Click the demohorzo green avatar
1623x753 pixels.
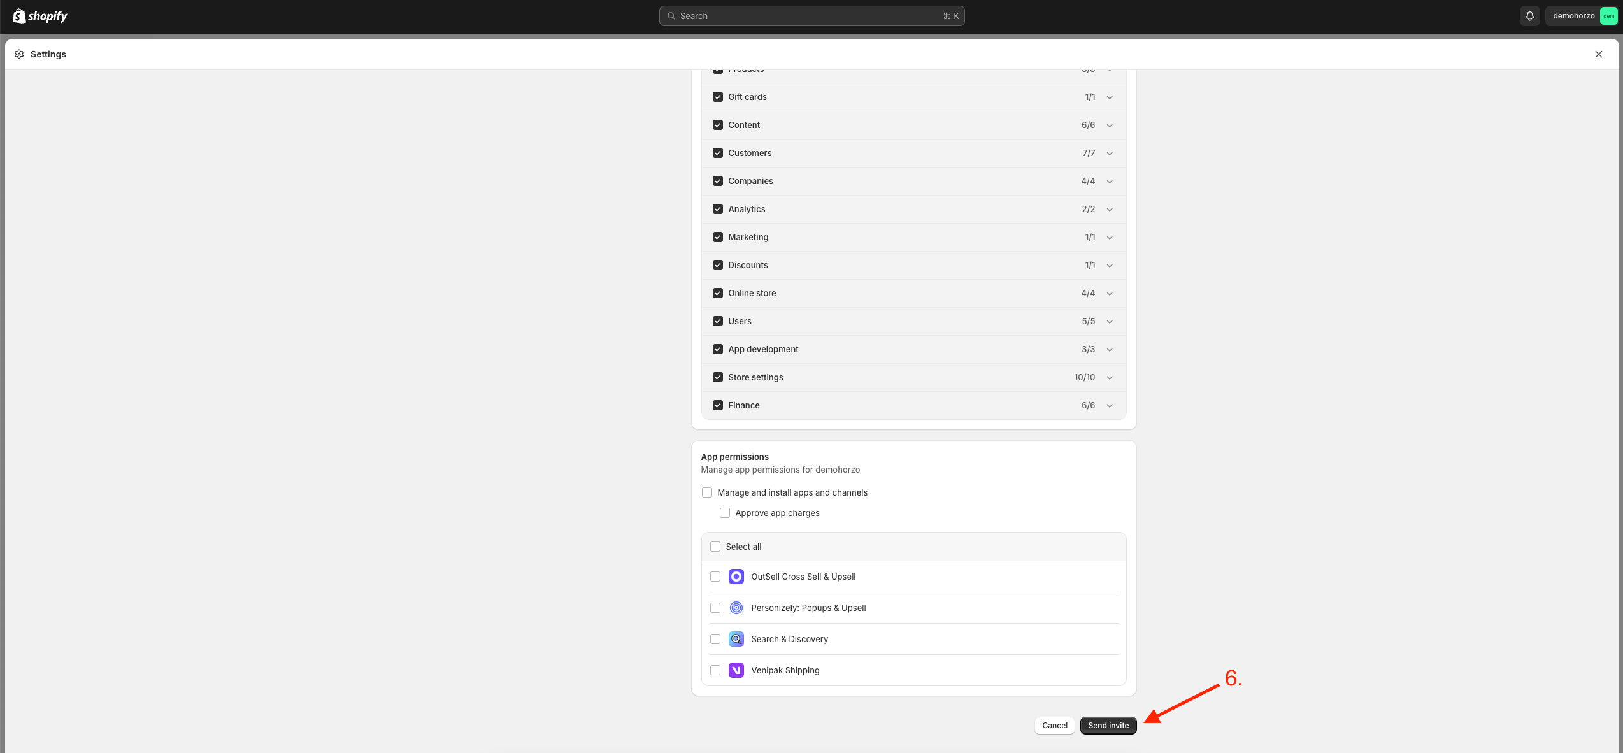pyautogui.click(x=1608, y=16)
